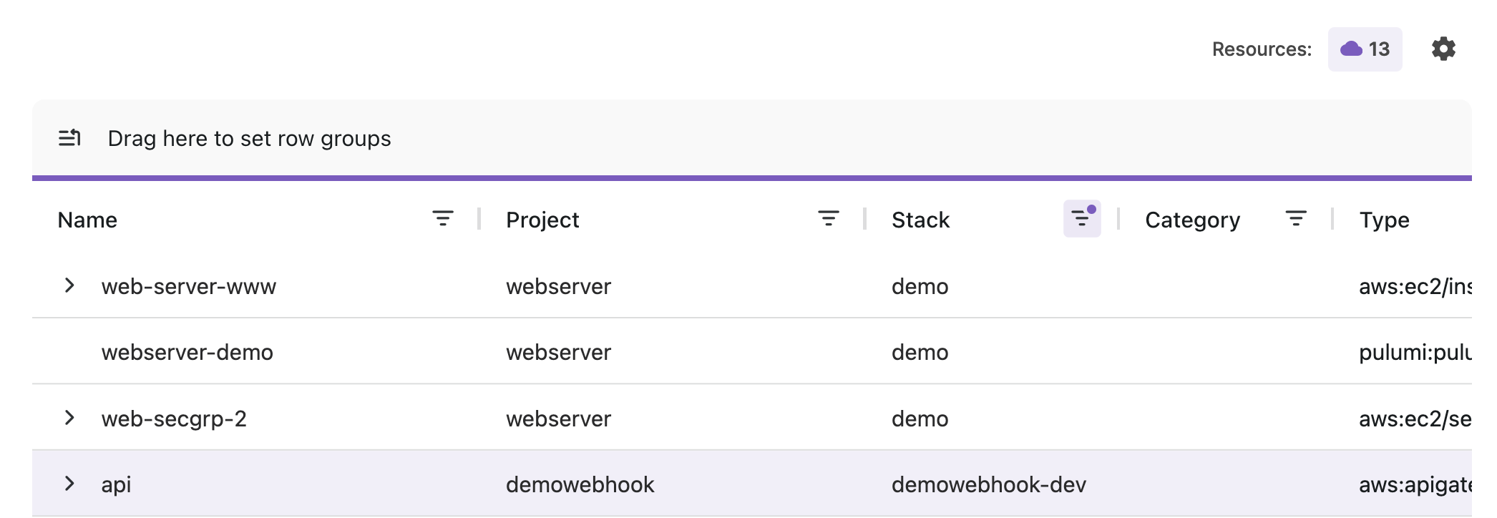Expand the web-server-www row
This screenshot has height=518, width=1497.
(x=69, y=285)
